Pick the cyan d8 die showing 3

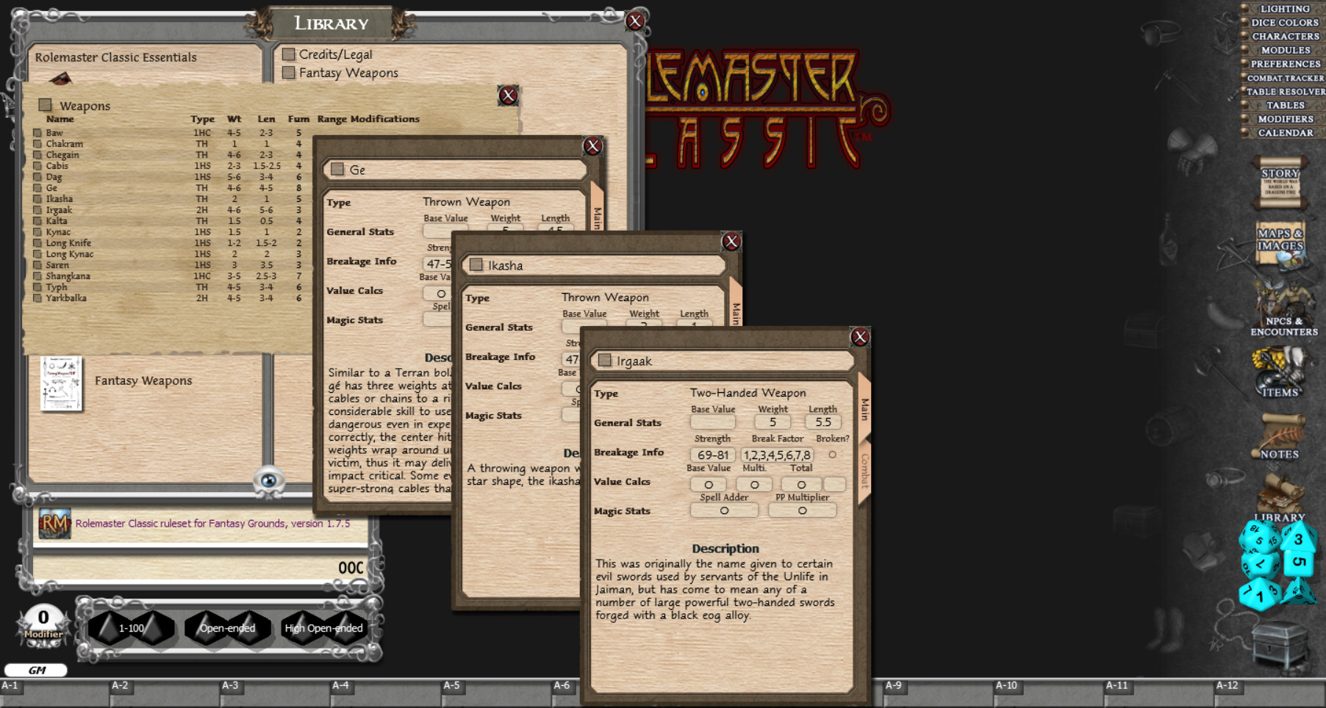pos(1298,536)
